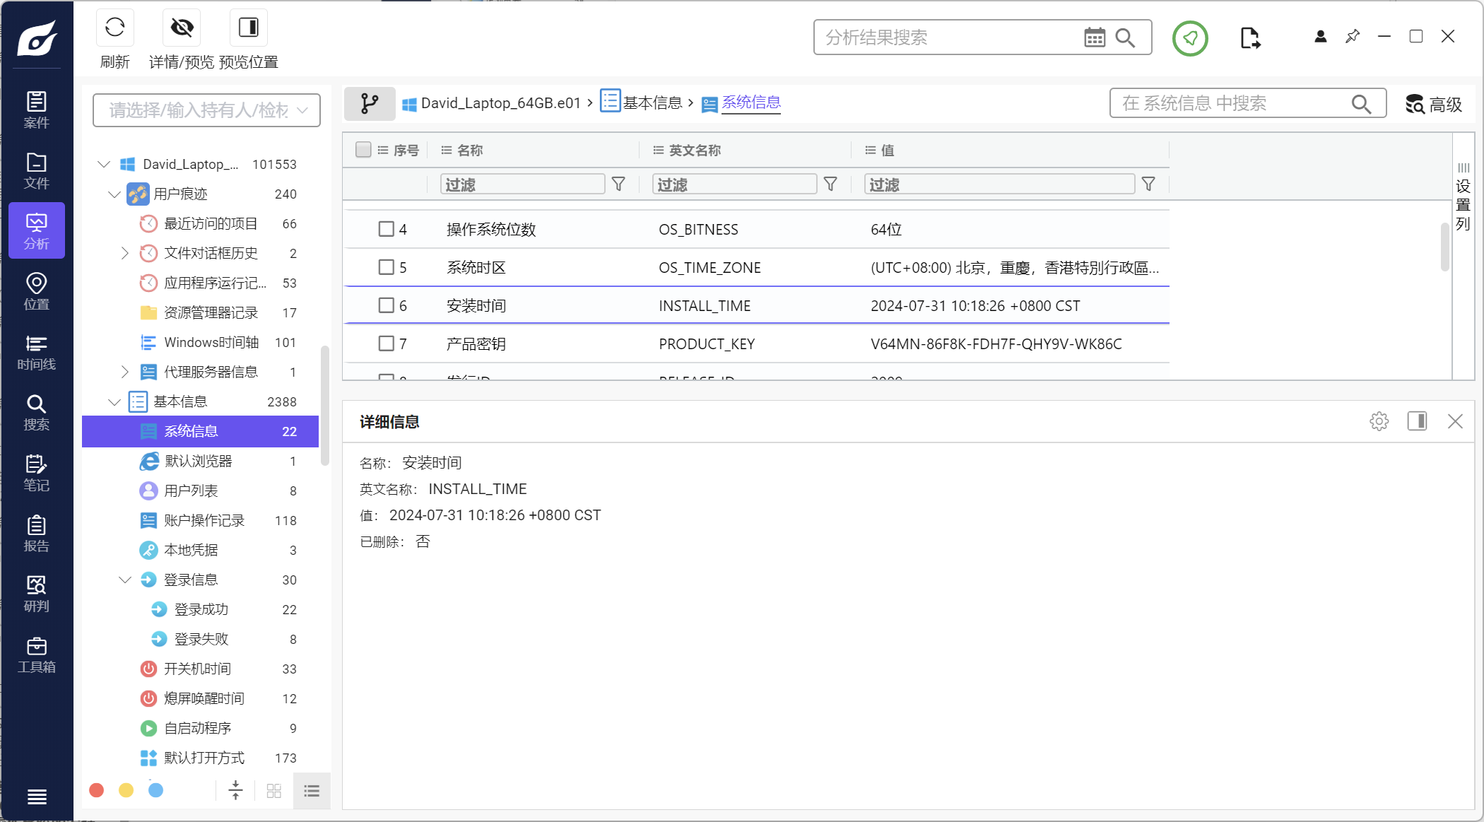Open the 工具箱 sidebar section

37,654
